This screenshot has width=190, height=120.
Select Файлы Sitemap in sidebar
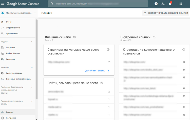pos(13,53)
